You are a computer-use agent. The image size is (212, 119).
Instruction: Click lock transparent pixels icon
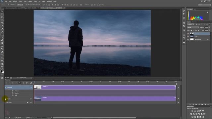pyautogui.click(x=191, y=31)
